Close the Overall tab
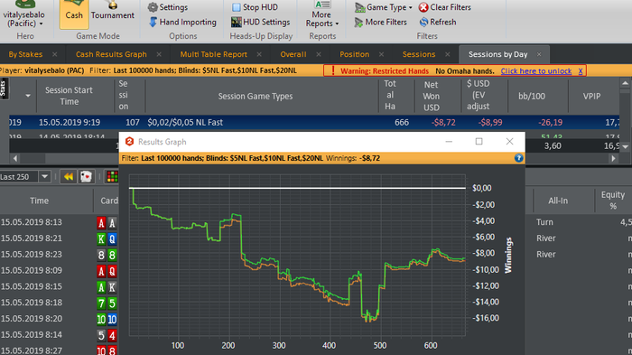632x355 pixels. [319, 54]
